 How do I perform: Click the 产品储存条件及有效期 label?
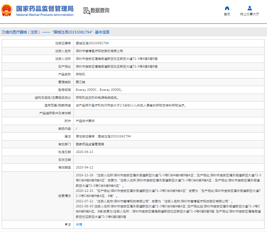pyautogui.click(x=55, y=113)
